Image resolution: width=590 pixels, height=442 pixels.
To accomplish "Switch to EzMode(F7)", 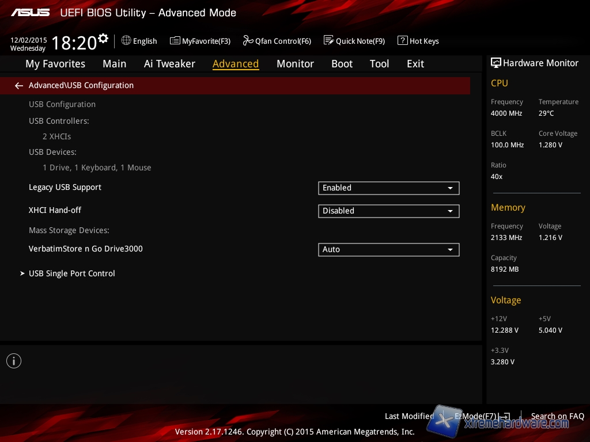I will [x=481, y=416].
